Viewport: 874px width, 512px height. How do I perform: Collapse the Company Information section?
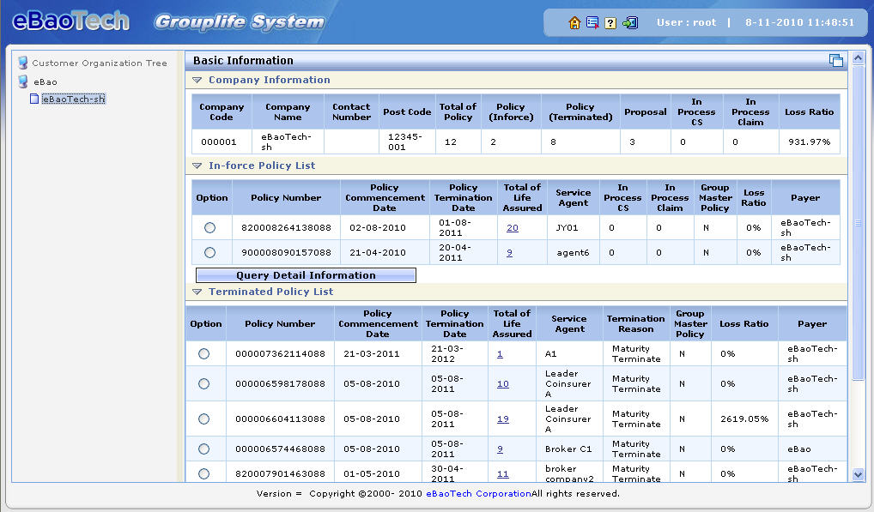pos(197,80)
